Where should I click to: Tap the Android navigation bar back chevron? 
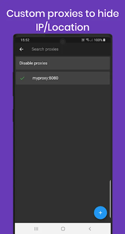click(x=90, y=229)
